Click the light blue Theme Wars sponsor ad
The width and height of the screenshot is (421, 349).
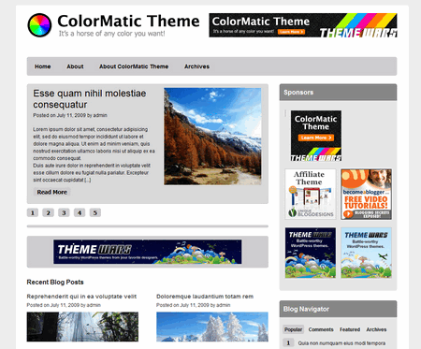coord(367,253)
